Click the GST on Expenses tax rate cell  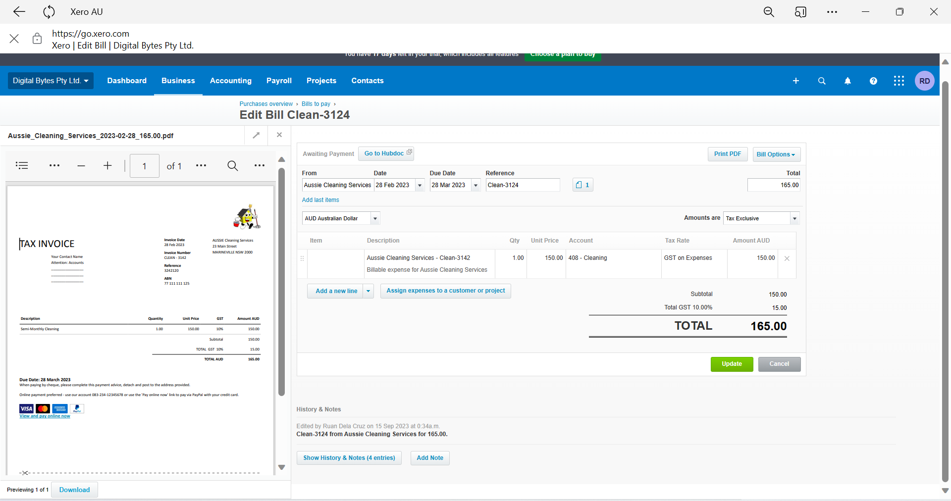pyautogui.click(x=694, y=264)
